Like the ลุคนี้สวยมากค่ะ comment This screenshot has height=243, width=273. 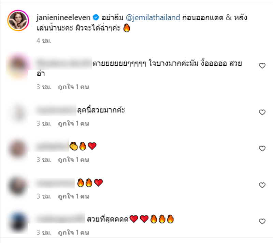(262, 112)
